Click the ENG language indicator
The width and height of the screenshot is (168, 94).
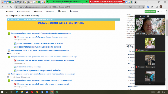pyautogui.click(x=153, y=92)
